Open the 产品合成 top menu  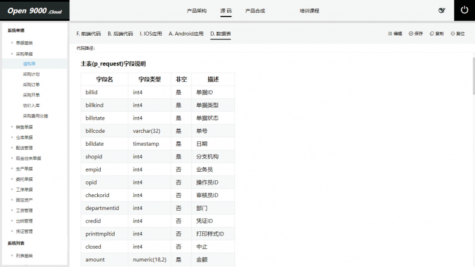(255, 11)
